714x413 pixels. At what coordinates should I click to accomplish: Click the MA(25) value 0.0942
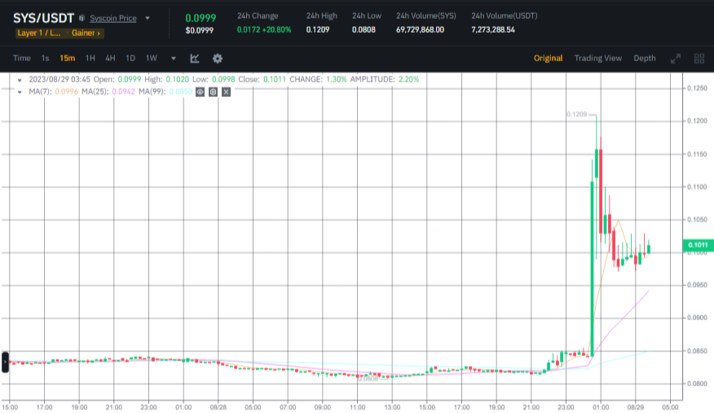pos(123,91)
